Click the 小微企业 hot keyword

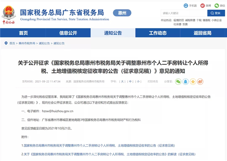point(216,20)
